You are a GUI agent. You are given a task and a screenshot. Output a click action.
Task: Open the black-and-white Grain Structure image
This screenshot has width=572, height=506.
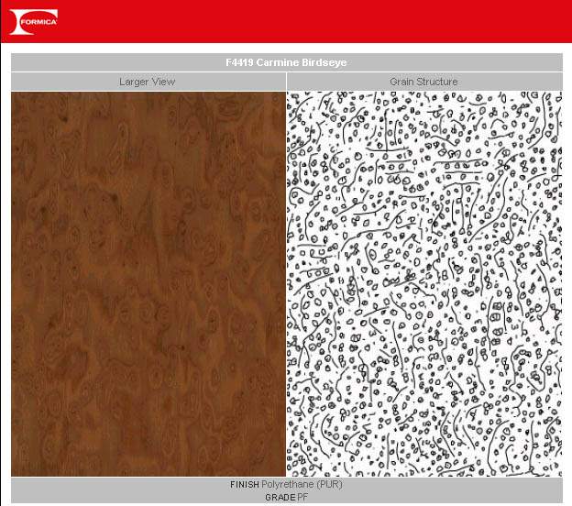point(424,284)
